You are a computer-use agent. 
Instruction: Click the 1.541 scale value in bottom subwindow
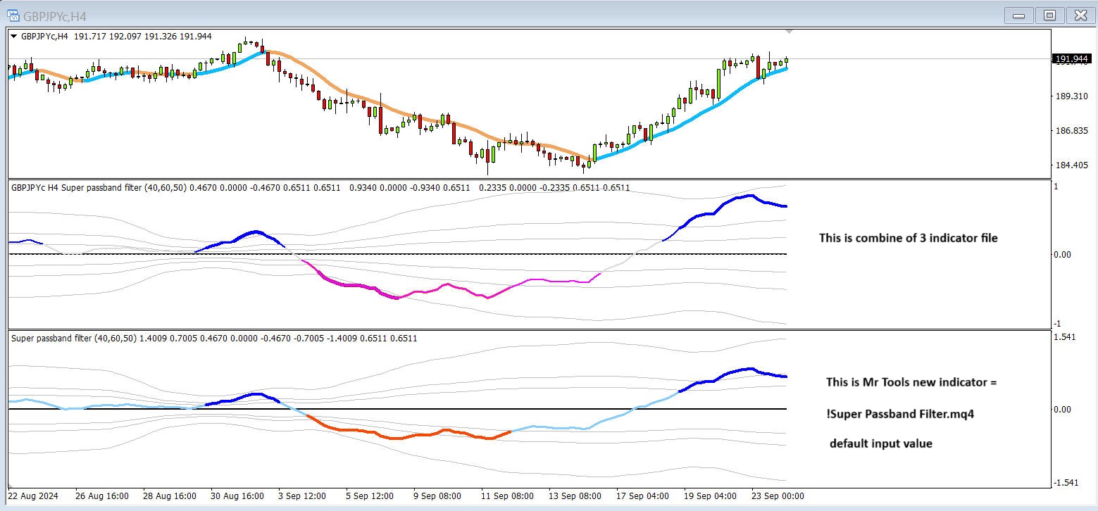tap(1066, 337)
